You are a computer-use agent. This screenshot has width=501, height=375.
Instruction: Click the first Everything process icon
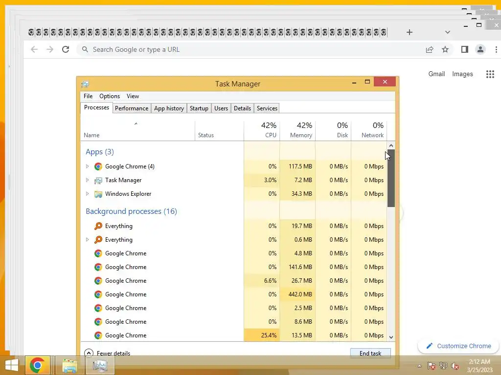[x=98, y=226]
